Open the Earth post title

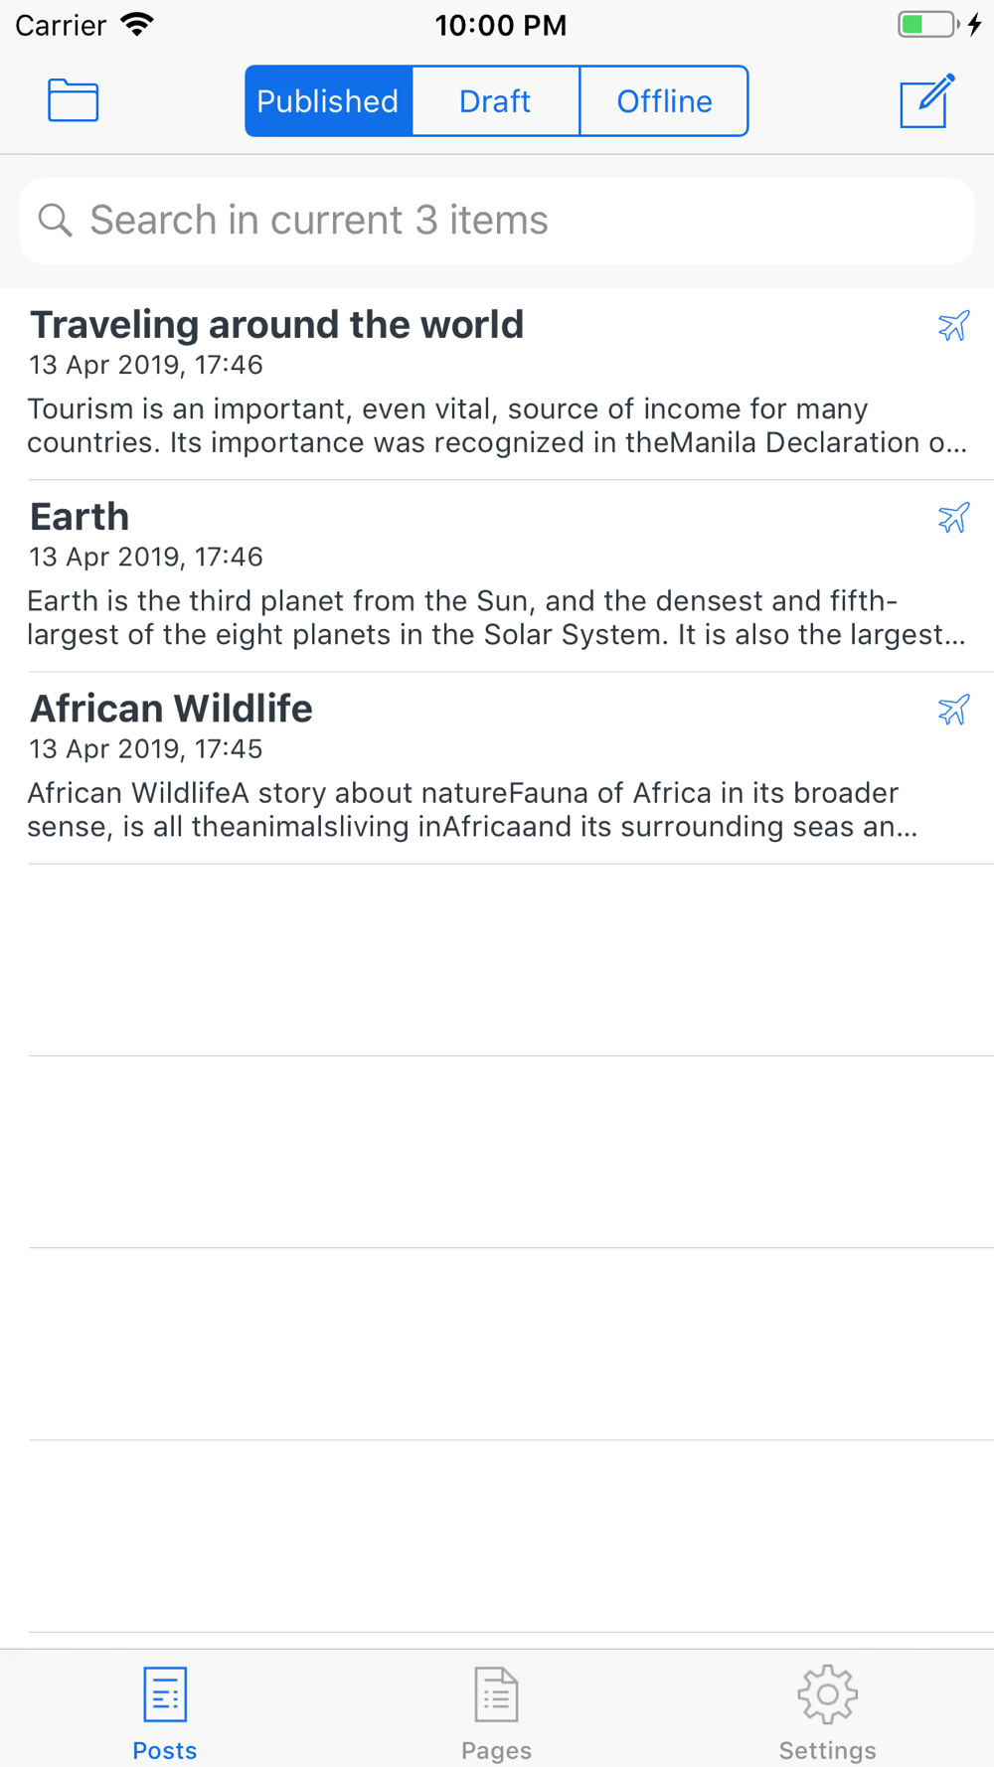point(80,517)
